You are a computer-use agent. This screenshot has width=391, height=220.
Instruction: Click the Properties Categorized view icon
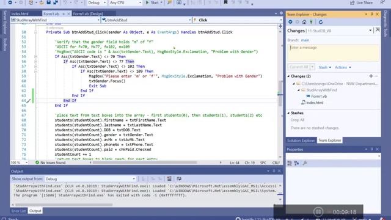290,163
